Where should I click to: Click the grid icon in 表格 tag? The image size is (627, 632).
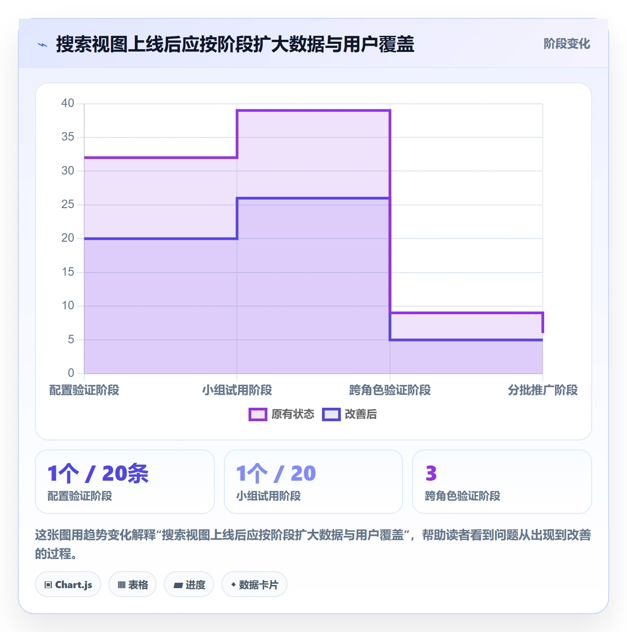tap(121, 585)
